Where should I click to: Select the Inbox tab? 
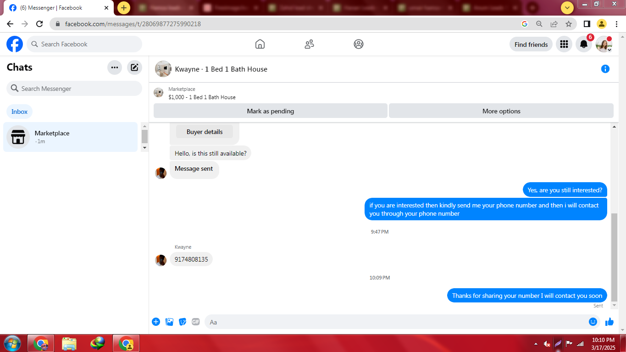coord(20,112)
